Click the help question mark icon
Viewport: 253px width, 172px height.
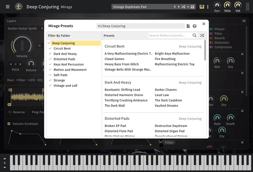point(194,26)
